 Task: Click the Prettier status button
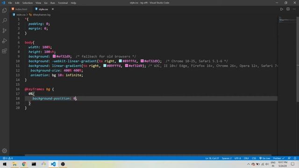tap(278, 158)
